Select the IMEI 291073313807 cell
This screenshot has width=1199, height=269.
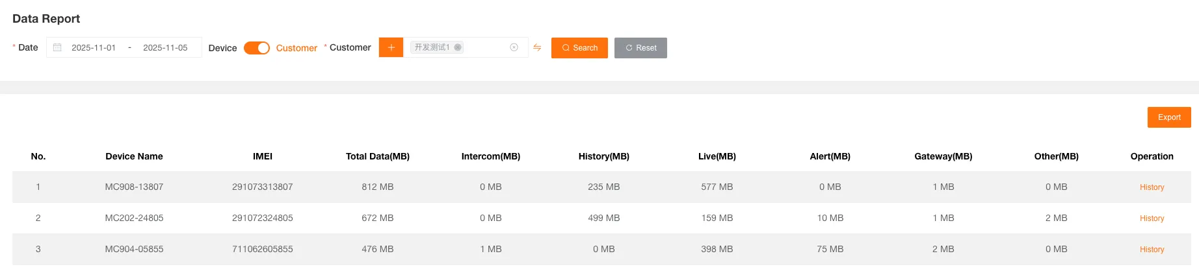262,187
